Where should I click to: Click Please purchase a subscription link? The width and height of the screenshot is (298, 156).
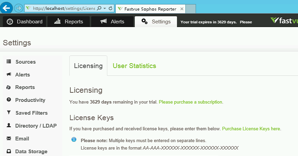pos(190,102)
